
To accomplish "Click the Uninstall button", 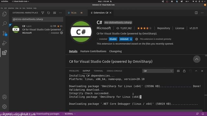I will click(x=124, y=39).
